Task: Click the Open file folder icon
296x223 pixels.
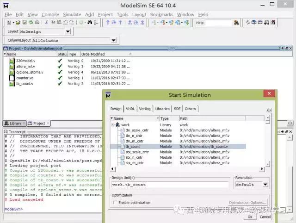Action: click(x=18, y=22)
